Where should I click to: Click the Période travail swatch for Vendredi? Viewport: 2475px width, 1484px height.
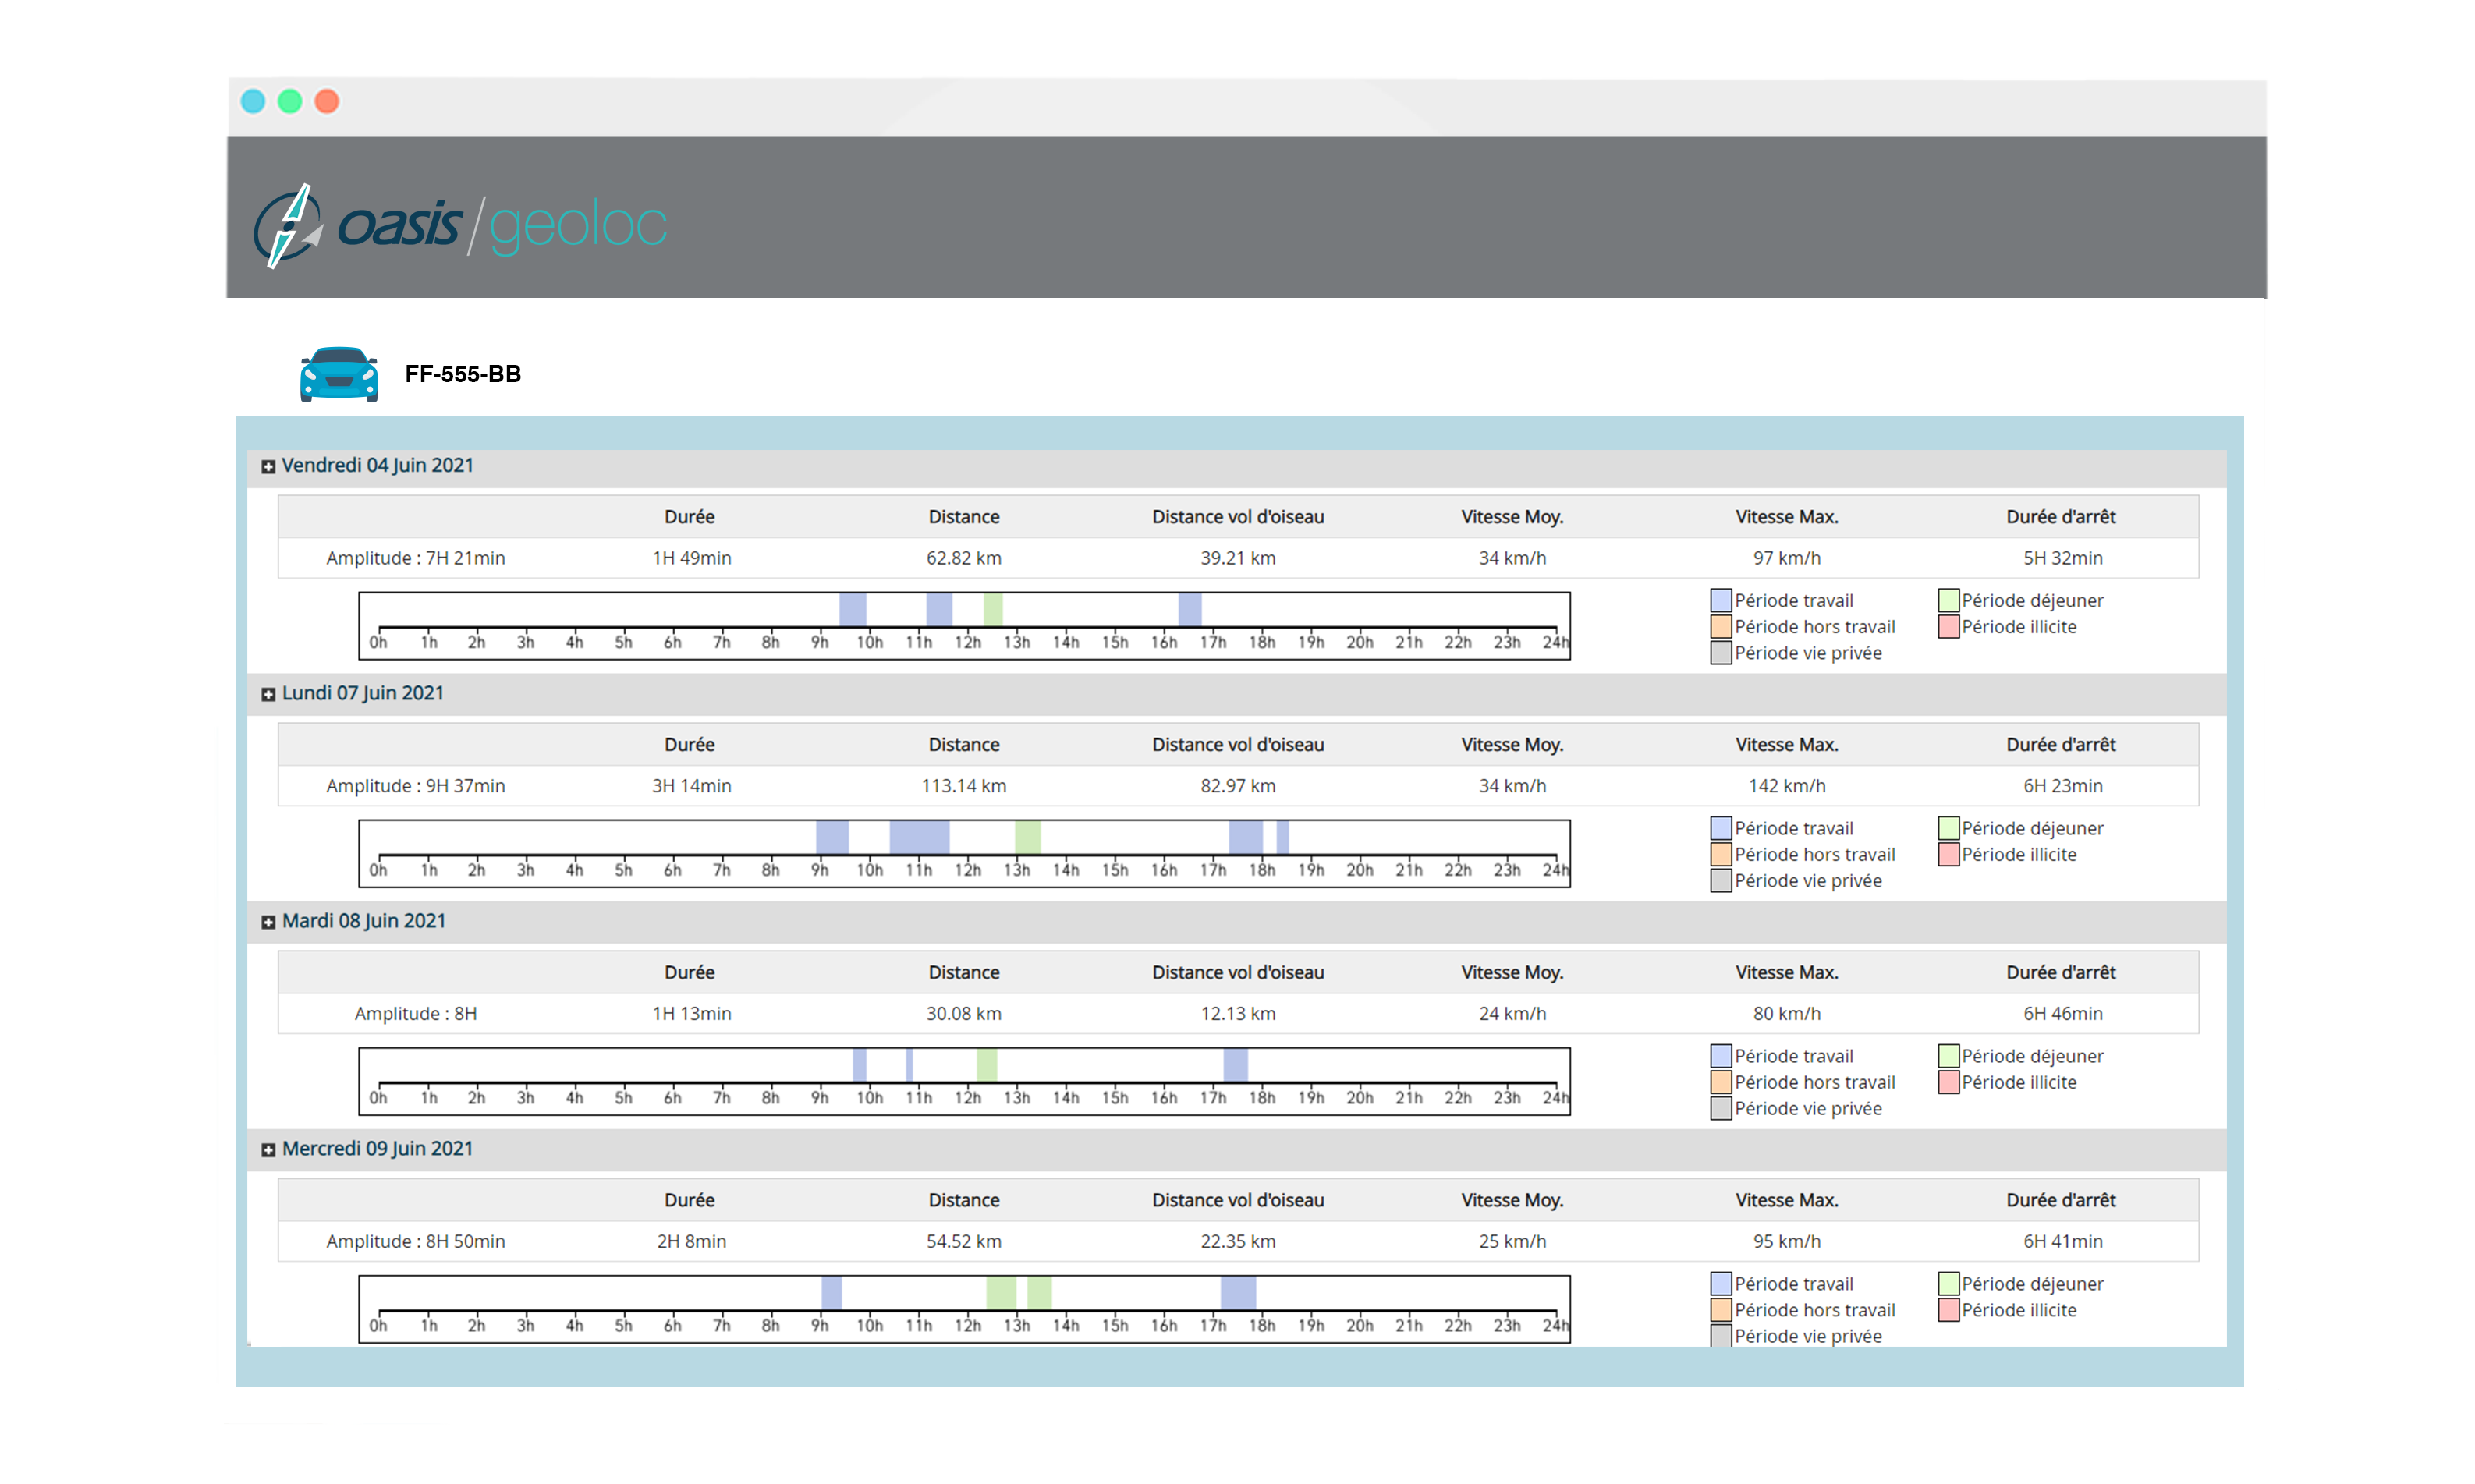click(1720, 600)
